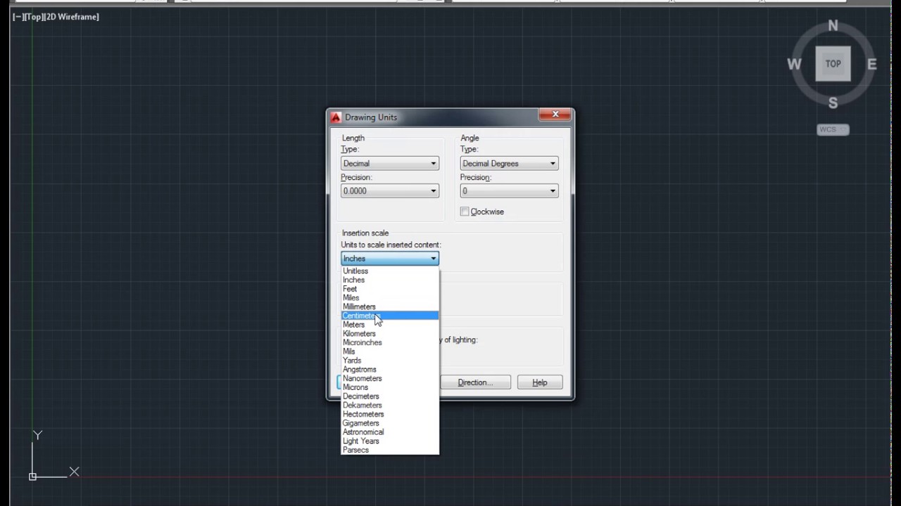Click the TOP face of the ViewCube

point(833,64)
